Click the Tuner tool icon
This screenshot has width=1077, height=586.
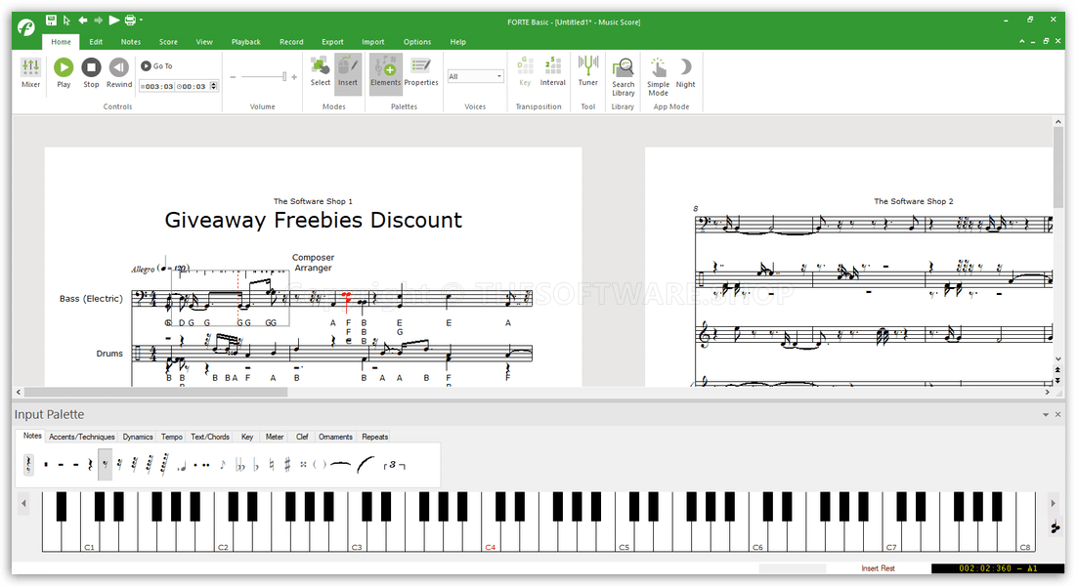click(x=587, y=70)
